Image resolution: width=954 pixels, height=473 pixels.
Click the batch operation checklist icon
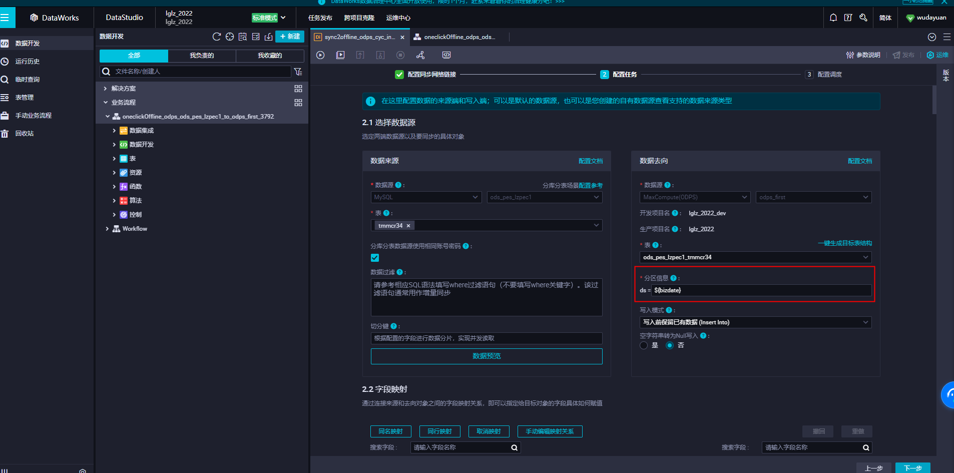(x=256, y=37)
